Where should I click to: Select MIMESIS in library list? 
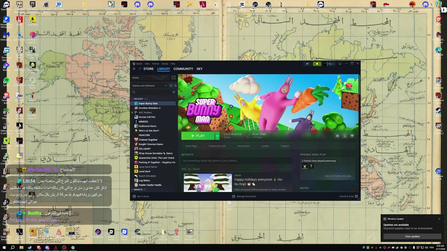pyautogui.click(x=144, y=122)
